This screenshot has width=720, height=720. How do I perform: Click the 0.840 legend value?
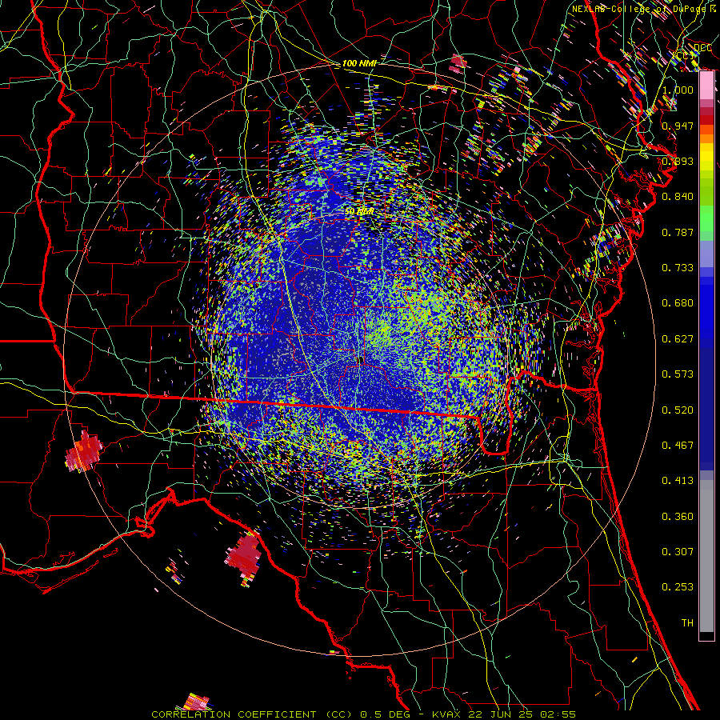pos(678,197)
